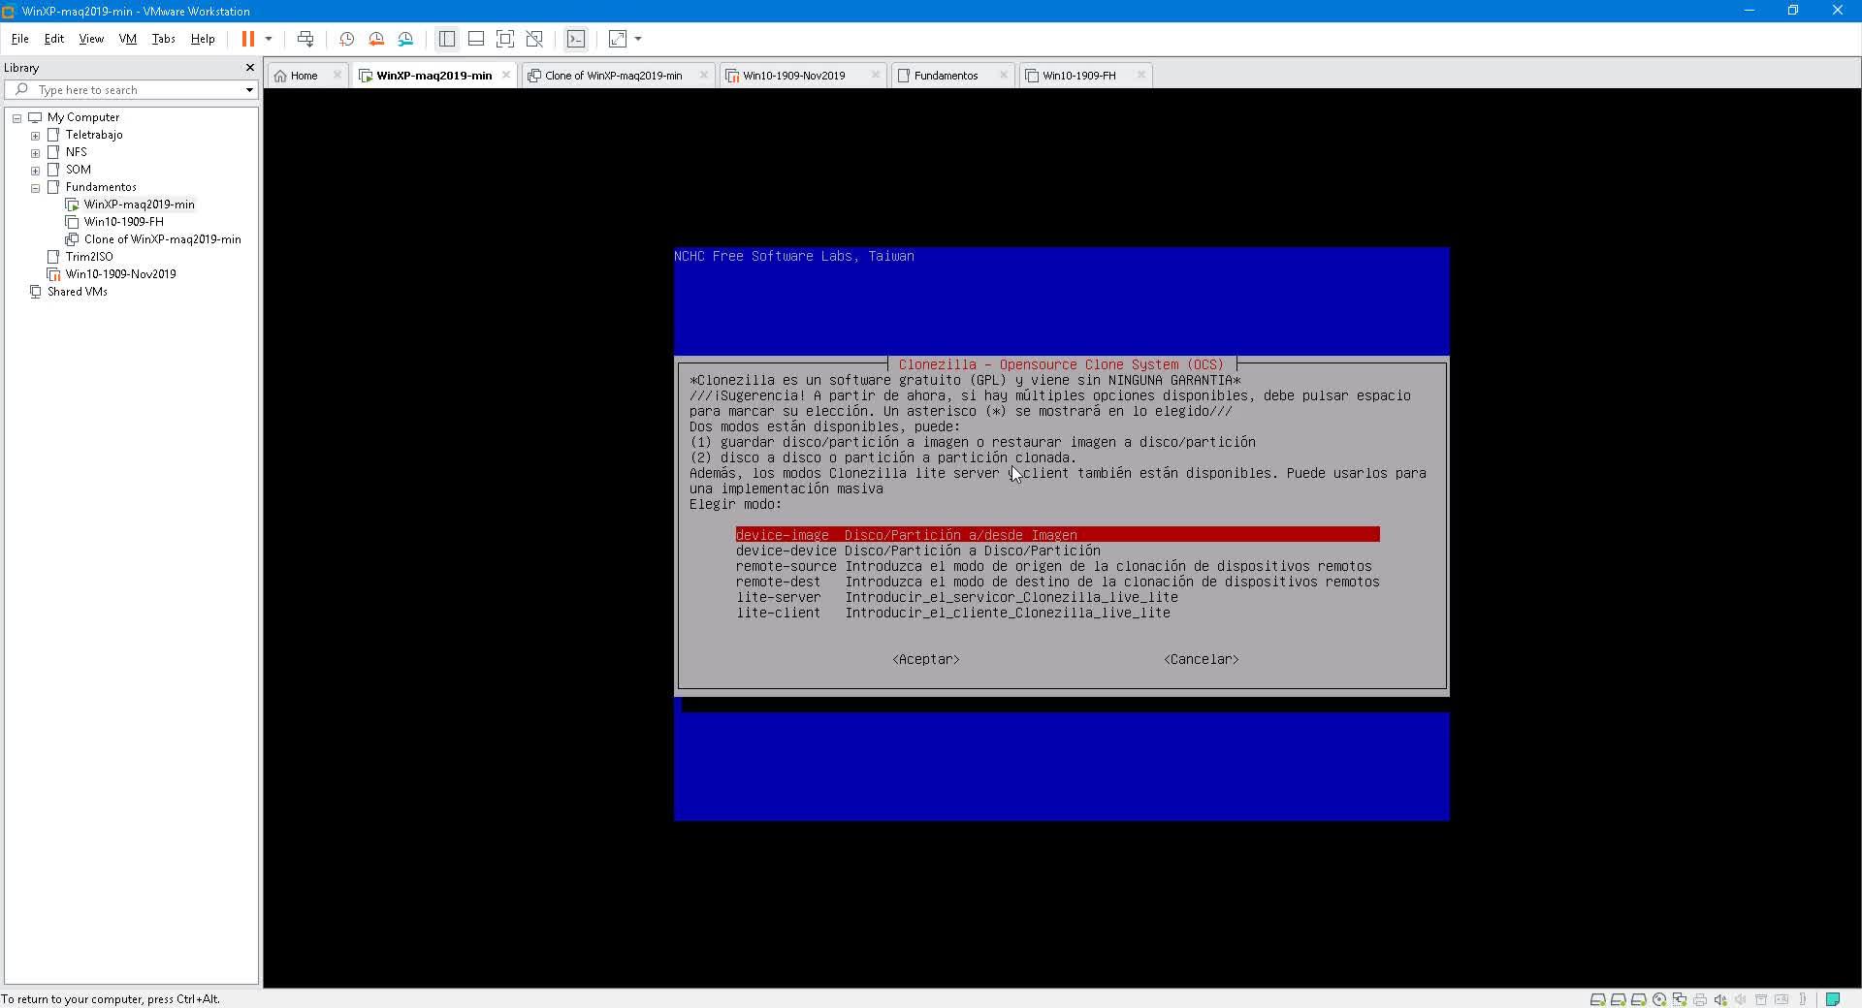Close the Fundamentos tab
This screenshot has height=1008, width=1862.
pyautogui.click(x=1004, y=75)
